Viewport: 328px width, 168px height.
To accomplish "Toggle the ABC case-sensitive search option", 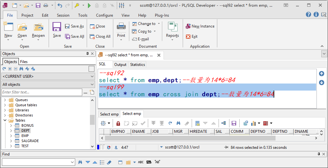I will pos(141,162).
